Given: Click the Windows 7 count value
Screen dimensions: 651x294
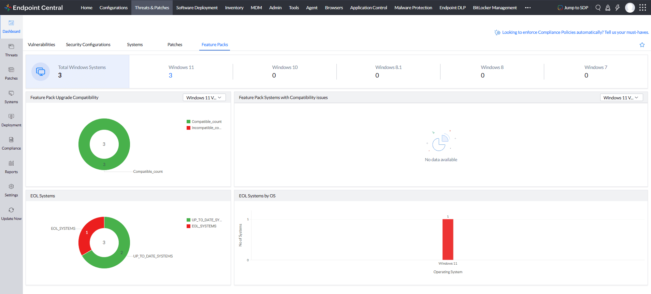Looking at the screenshot, I should point(586,75).
